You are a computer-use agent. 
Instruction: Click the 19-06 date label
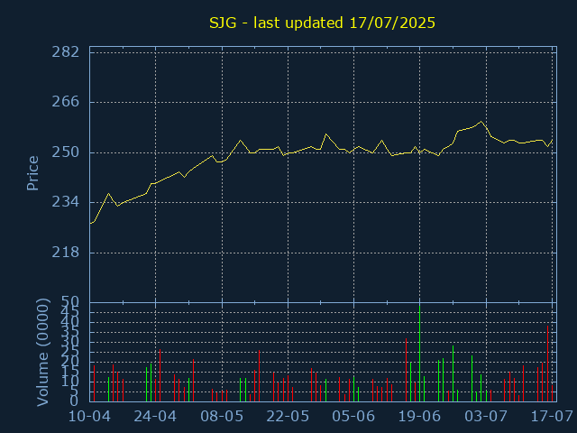pos(419,417)
